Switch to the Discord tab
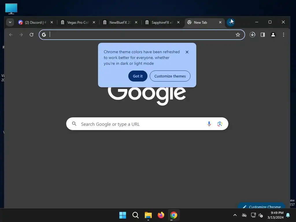Image resolution: width=296 pixels, height=222 pixels. 36,23
